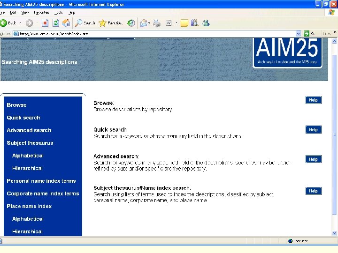Click the Mail envelope icon

[x=144, y=23]
